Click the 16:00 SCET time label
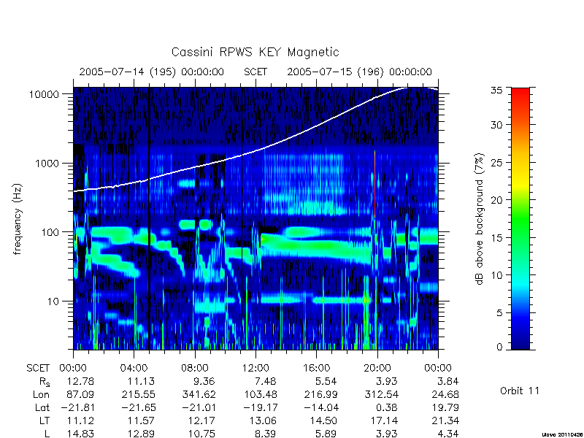 coord(316,369)
